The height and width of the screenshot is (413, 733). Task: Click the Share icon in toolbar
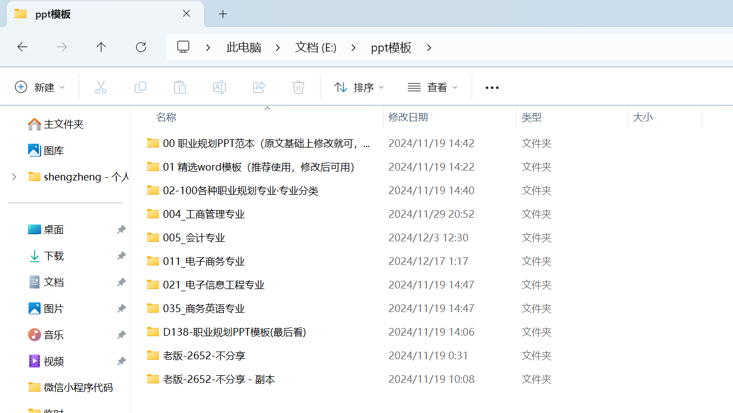[x=259, y=87]
